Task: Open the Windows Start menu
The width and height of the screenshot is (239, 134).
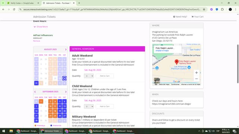Action: (3, 131)
